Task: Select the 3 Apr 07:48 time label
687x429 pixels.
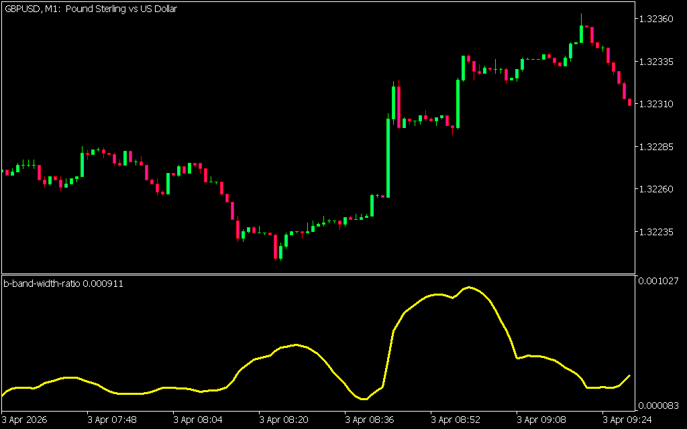Action: pos(112,420)
